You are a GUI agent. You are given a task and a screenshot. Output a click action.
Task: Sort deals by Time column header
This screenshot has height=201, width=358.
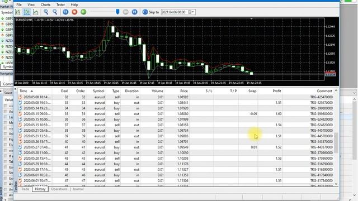pyautogui.click(x=35, y=91)
